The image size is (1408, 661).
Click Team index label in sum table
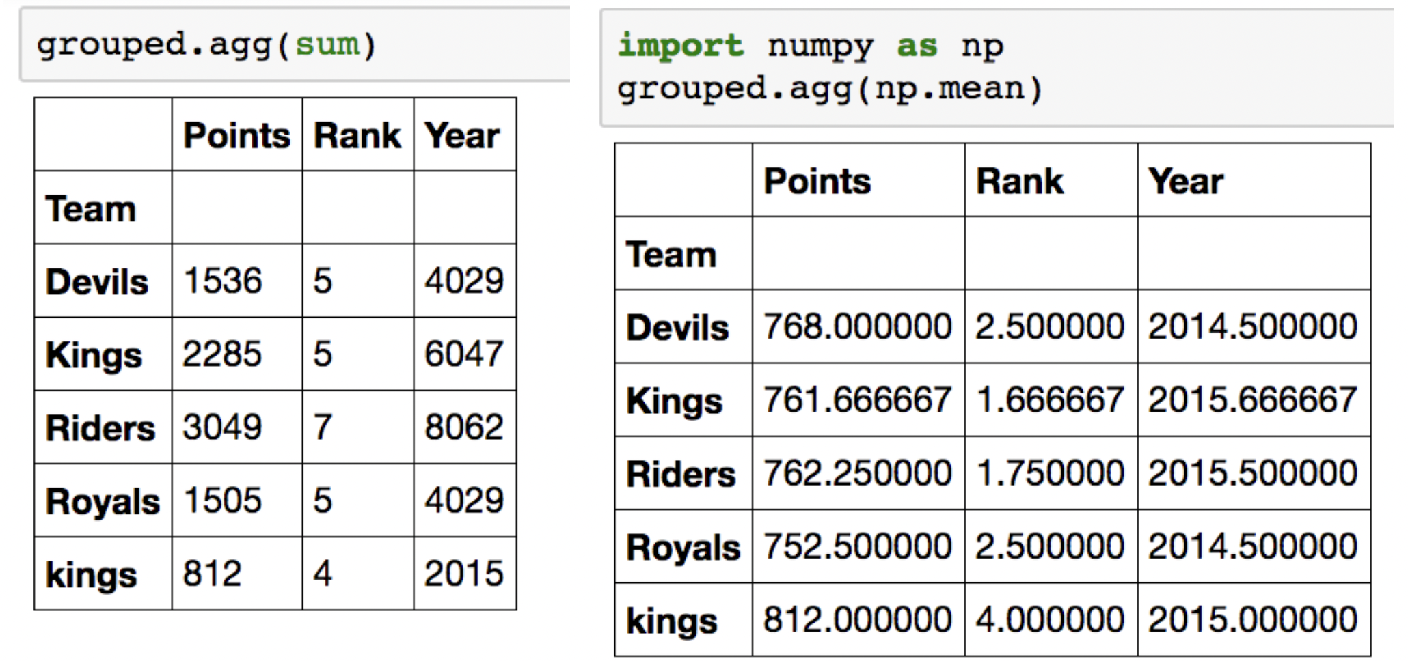pyautogui.click(x=90, y=208)
